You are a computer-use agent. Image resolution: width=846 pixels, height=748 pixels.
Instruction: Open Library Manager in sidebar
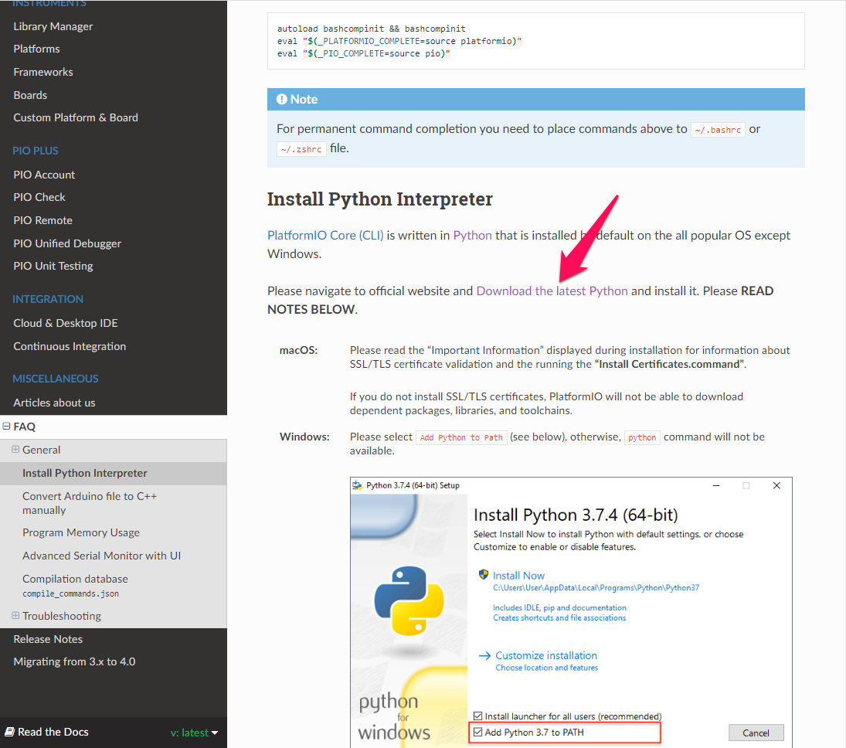53,26
